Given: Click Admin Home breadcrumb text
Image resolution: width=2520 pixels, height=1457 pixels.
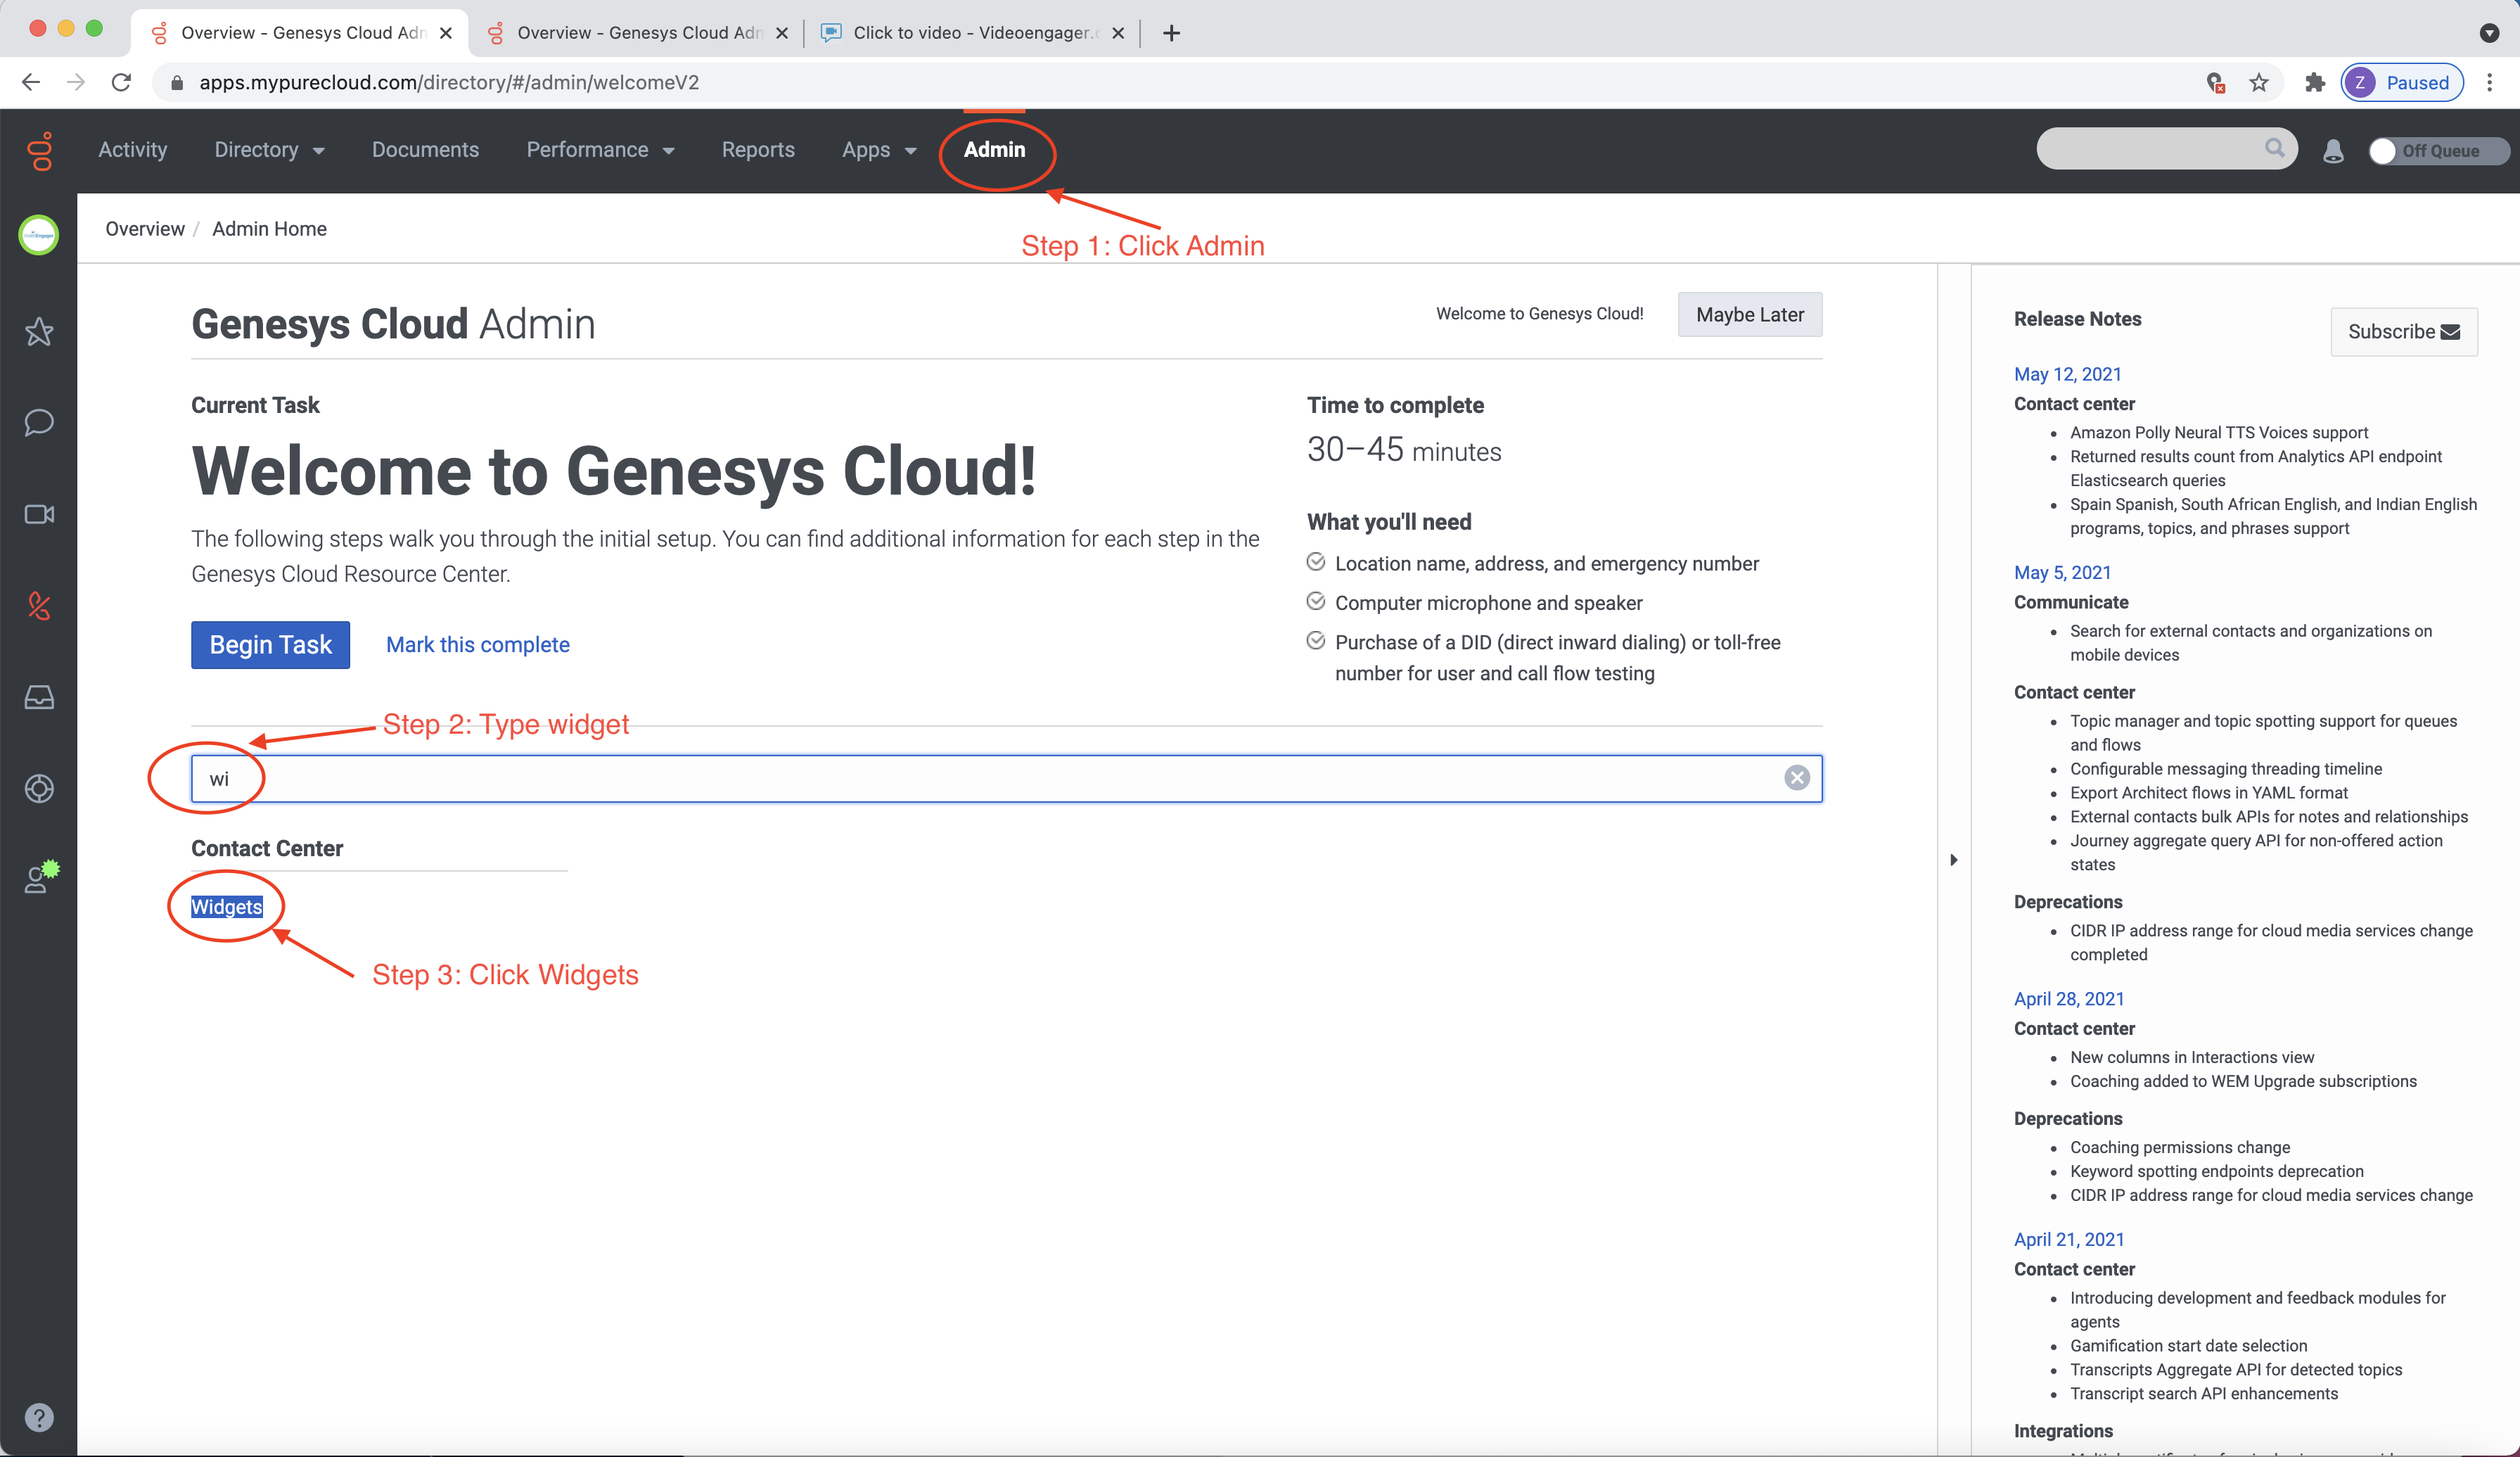Looking at the screenshot, I should [x=269, y=229].
